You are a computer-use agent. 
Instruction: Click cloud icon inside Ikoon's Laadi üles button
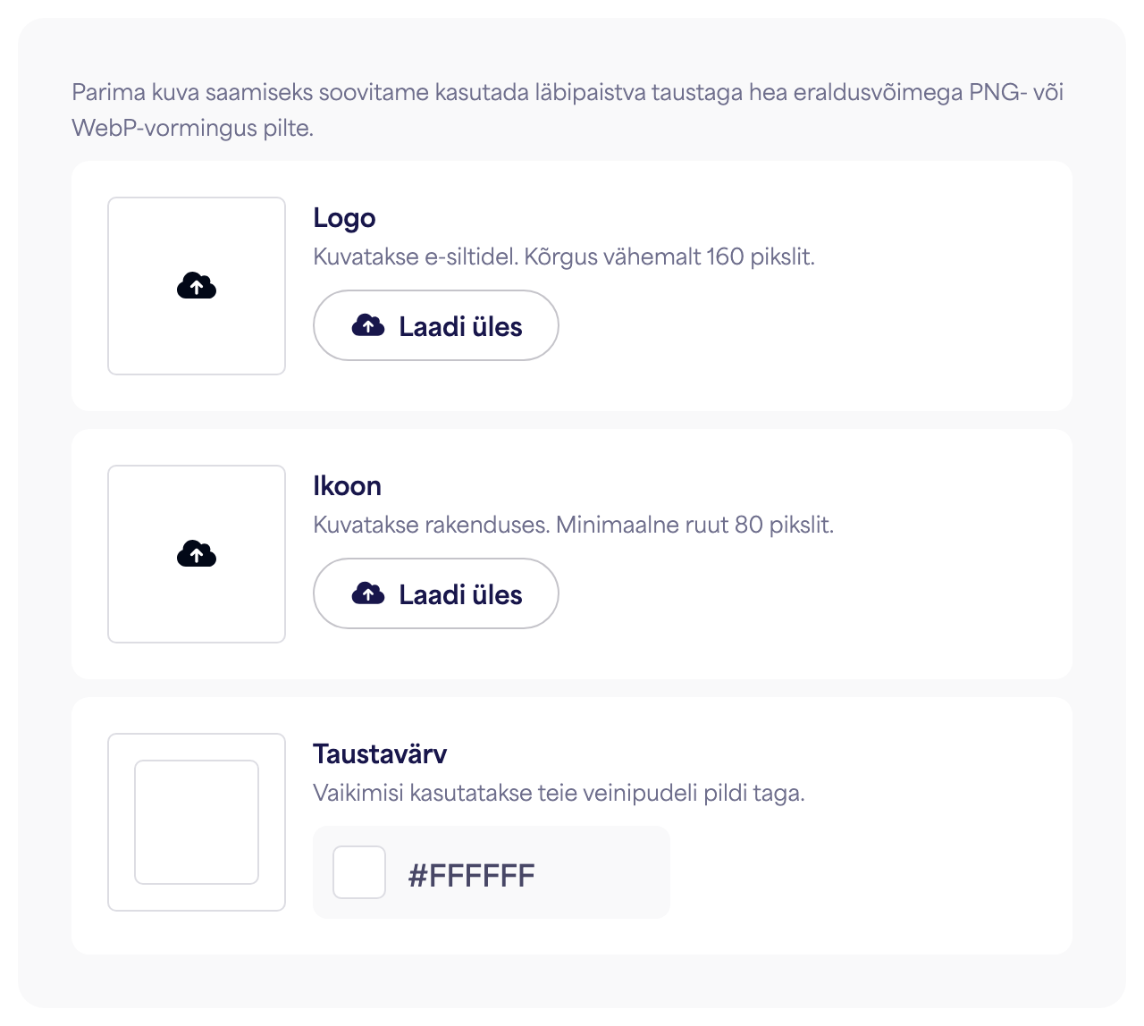368,593
